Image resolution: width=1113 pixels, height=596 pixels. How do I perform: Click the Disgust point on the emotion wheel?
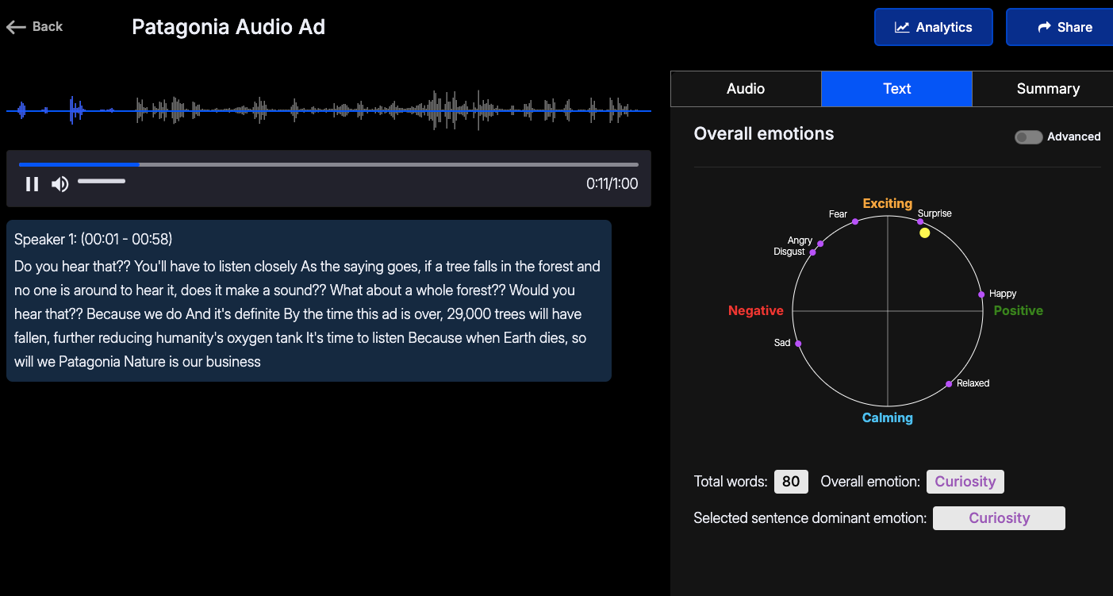click(x=812, y=252)
